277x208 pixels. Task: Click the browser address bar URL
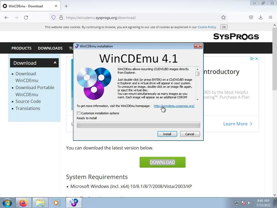[x=101, y=18]
